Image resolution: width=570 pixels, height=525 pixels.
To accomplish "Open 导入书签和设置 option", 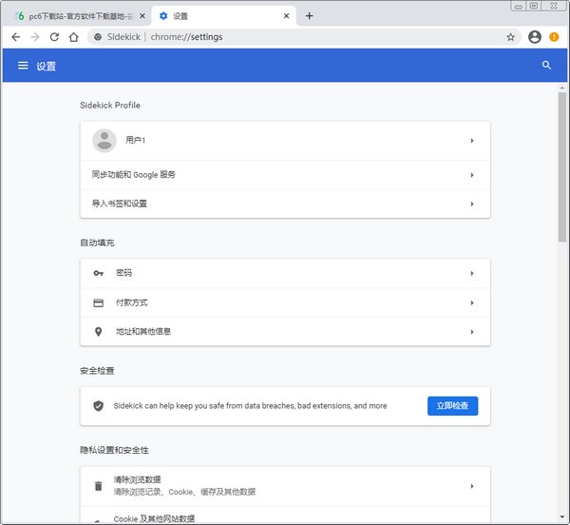I will click(285, 204).
